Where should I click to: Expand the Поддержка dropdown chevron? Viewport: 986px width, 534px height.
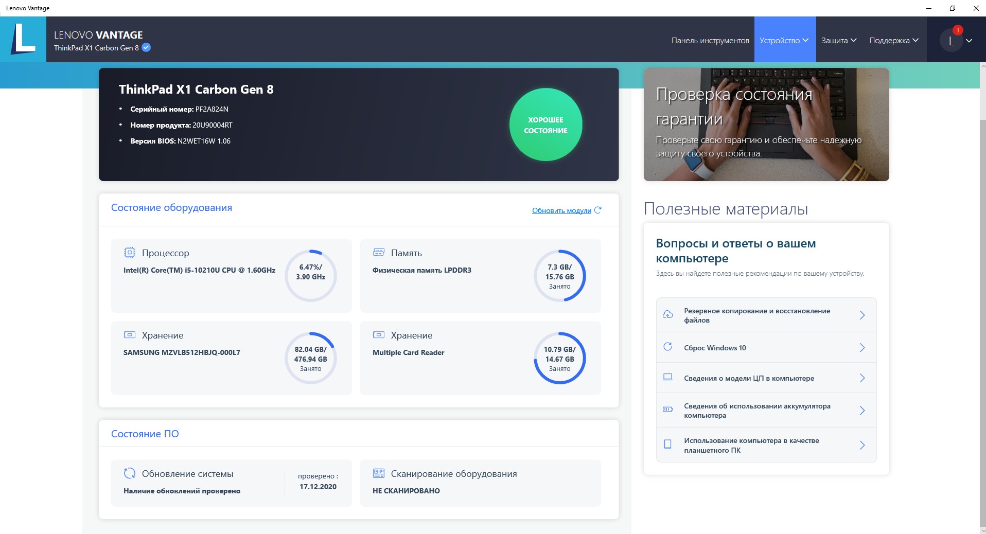[x=915, y=40]
